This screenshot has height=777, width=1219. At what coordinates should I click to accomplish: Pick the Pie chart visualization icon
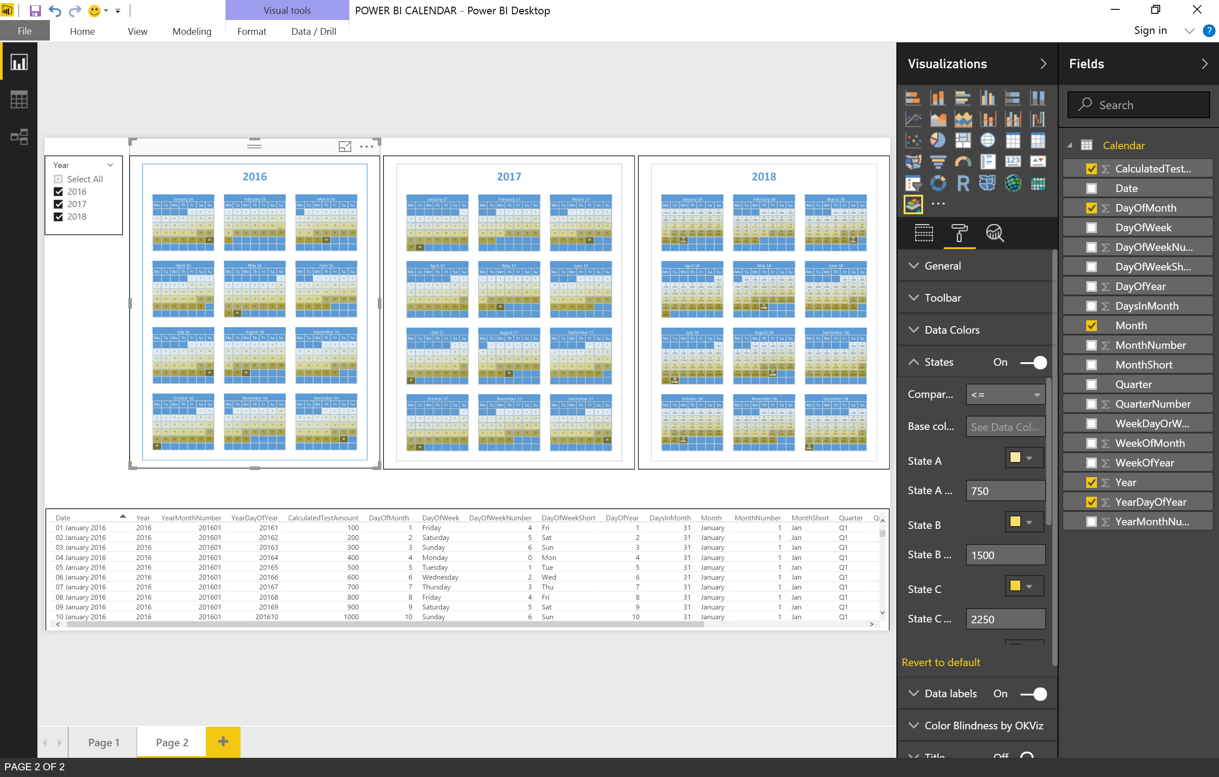tap(937, 140)
